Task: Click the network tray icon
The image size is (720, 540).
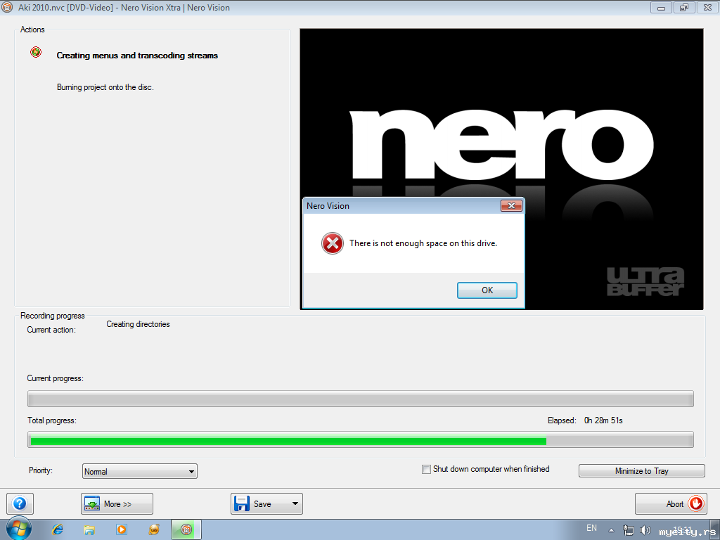Action: click(x=628, y=530)
